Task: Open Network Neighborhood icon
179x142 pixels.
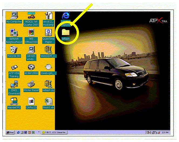Action: 14,33
